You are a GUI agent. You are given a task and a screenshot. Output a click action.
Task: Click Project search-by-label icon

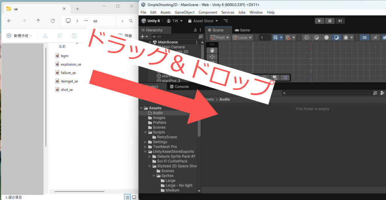382,93
